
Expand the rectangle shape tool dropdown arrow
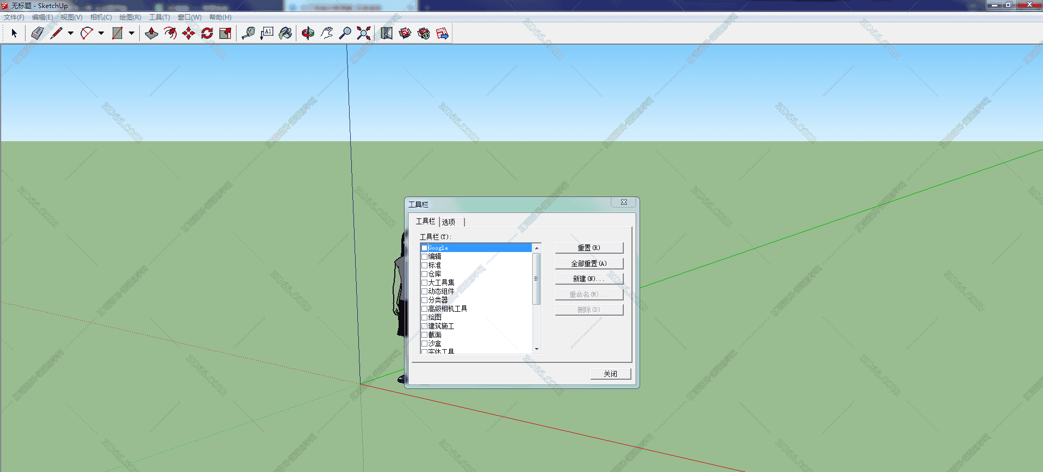[132, 33]
